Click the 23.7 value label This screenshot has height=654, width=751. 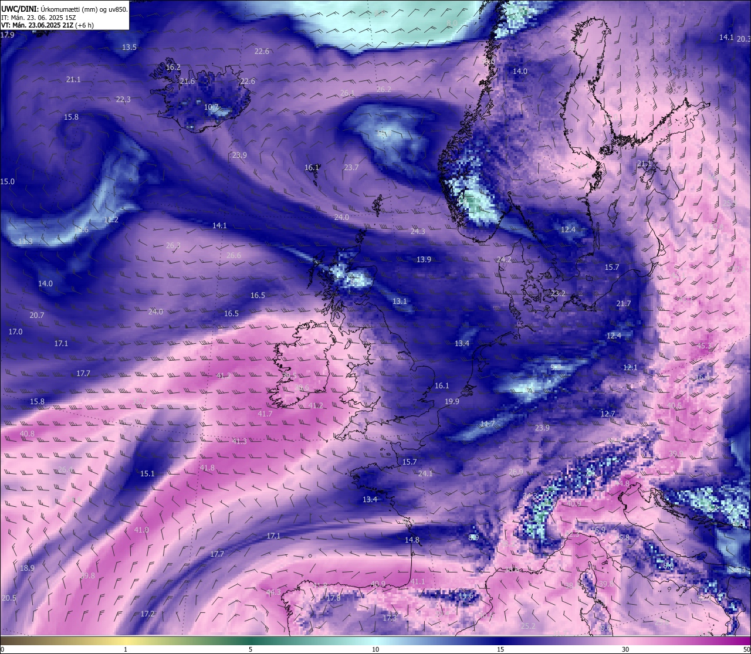point(351,168)
